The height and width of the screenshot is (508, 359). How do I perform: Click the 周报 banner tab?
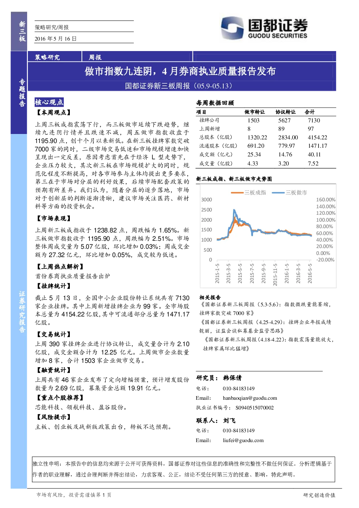[x=95, y=57]
